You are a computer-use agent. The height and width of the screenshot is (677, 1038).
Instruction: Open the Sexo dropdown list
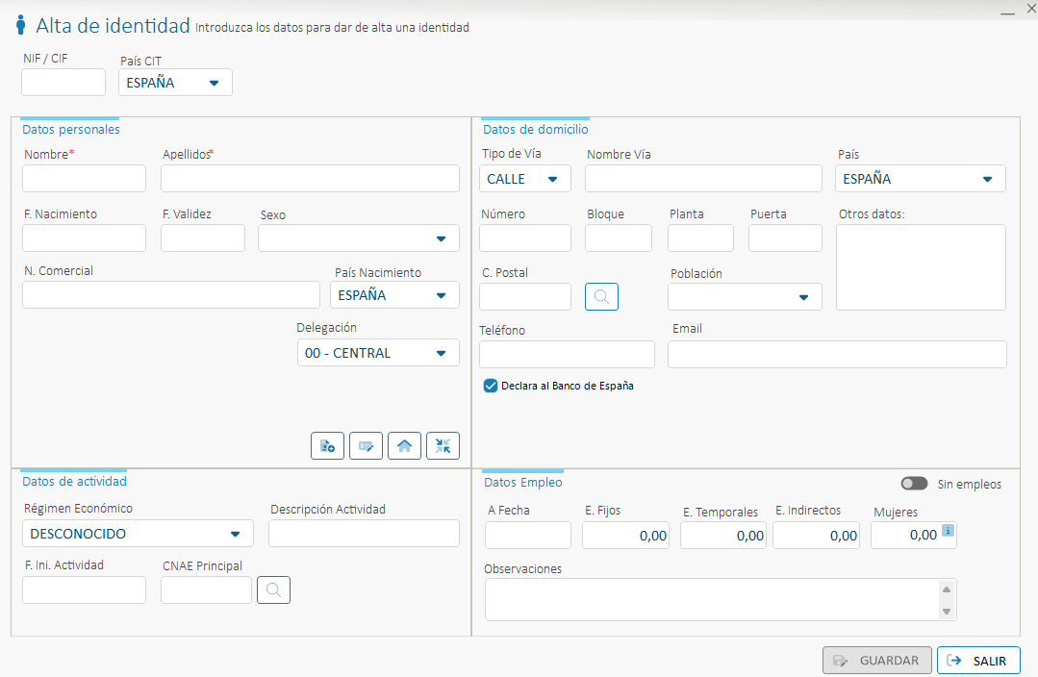coord(359,238)
